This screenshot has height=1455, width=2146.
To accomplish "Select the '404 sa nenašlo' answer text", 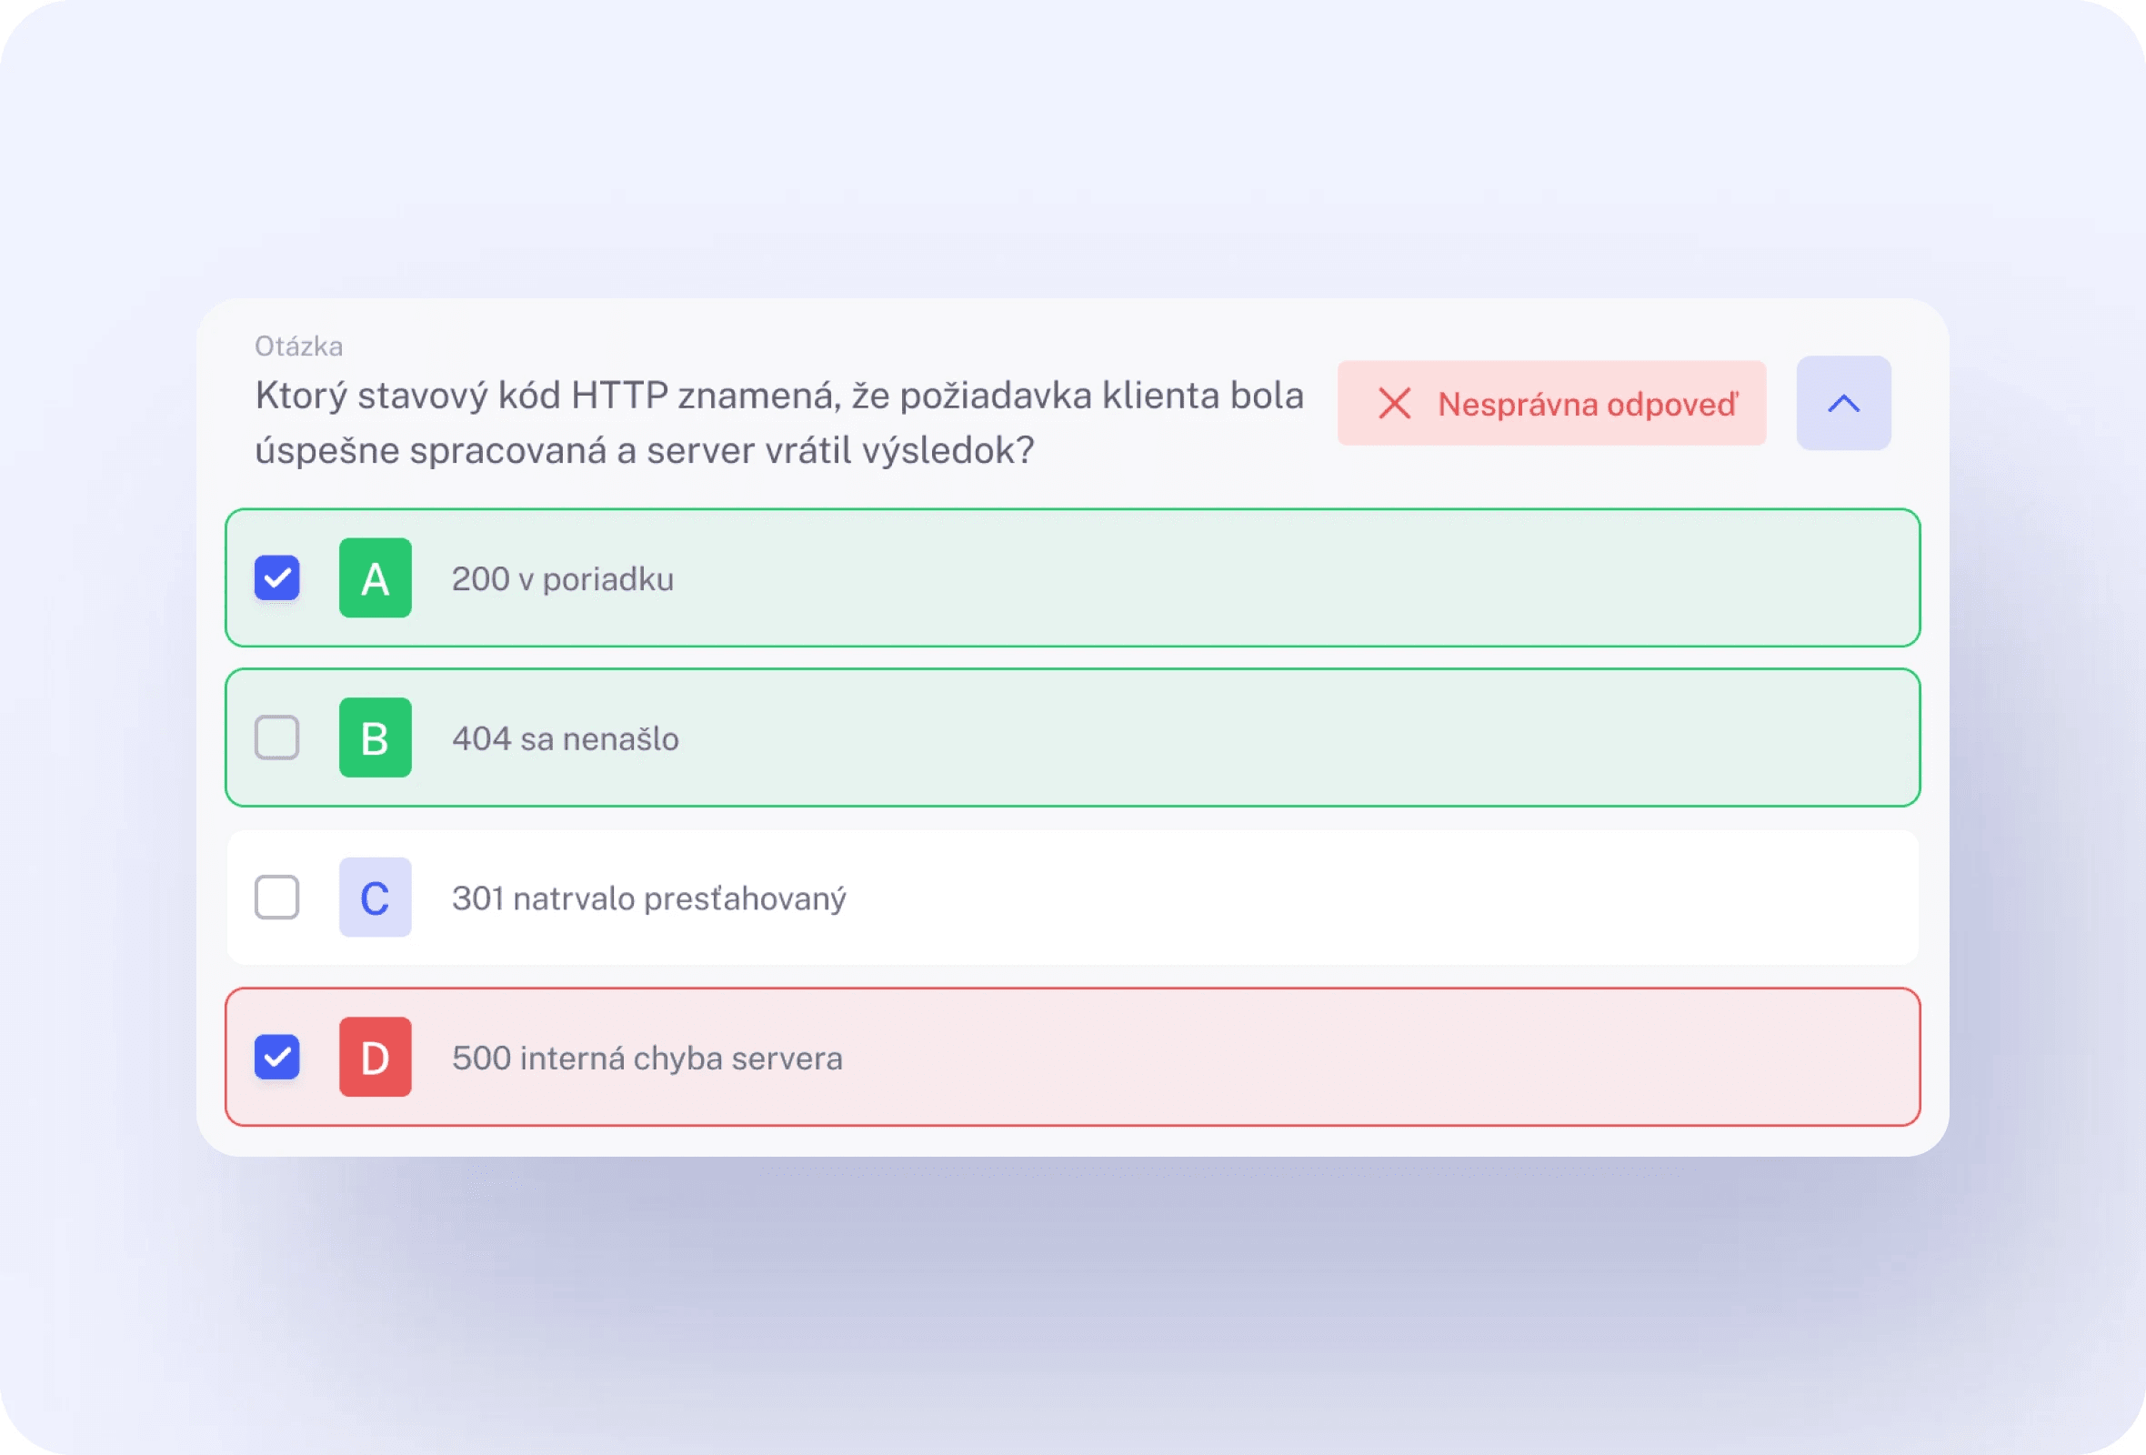I will tap(565, 738).
